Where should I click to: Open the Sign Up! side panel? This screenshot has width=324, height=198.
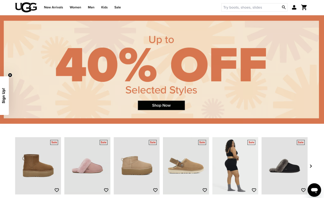click(x=4, y=95)
